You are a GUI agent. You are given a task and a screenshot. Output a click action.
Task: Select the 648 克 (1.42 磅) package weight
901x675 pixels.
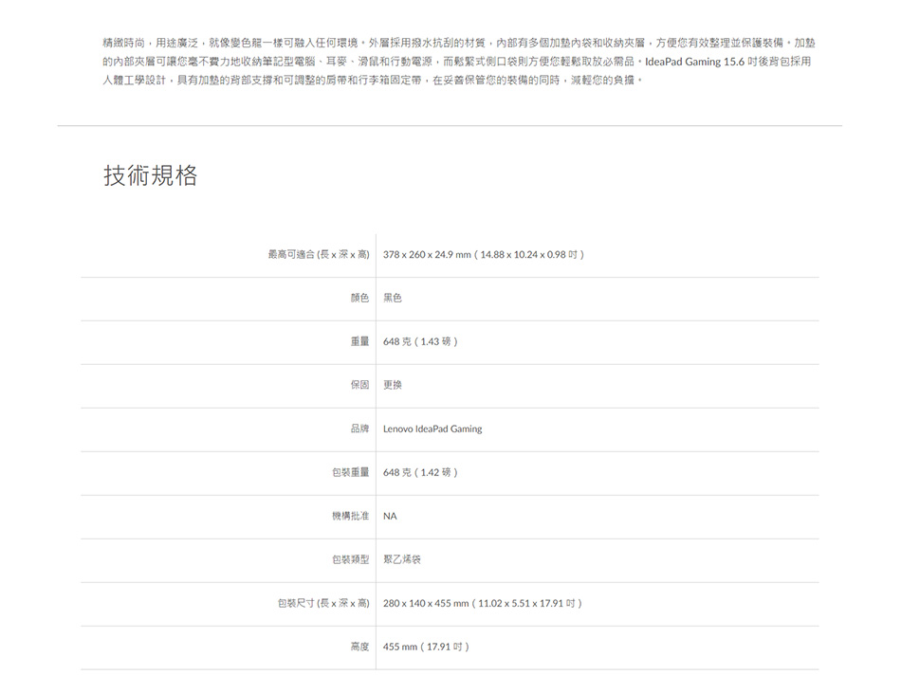[420, 473]
